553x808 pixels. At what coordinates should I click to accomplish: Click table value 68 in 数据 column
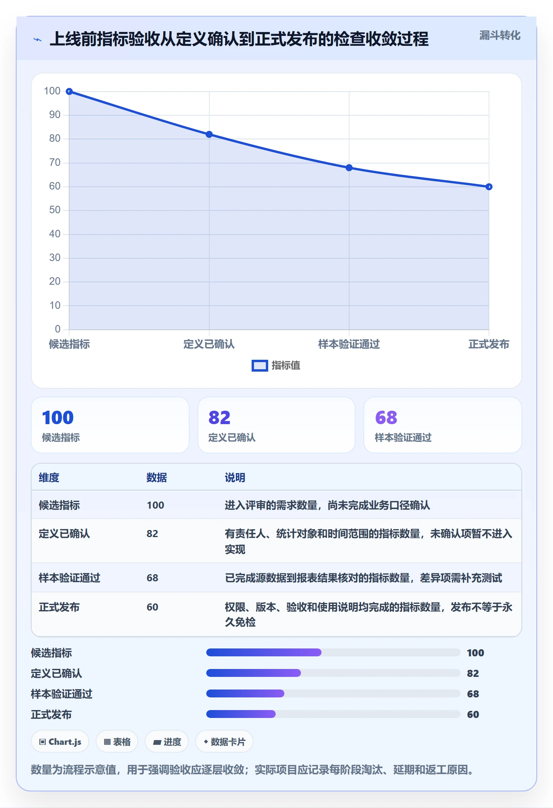[x=152, y=578]
